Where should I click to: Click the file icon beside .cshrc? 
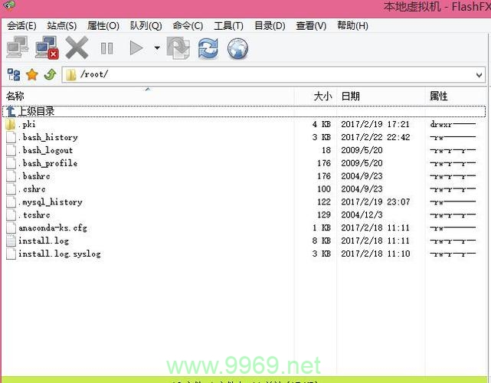(11, 189)
